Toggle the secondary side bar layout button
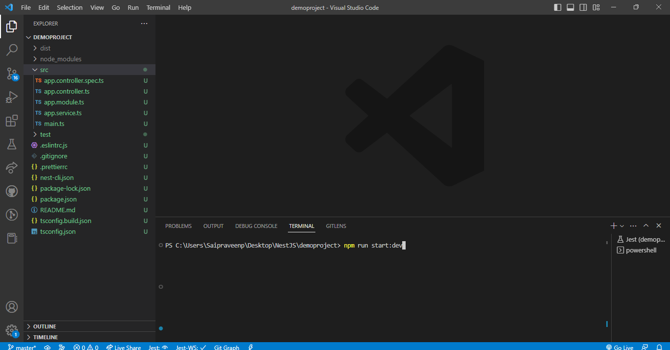 (x=583, y=7)
